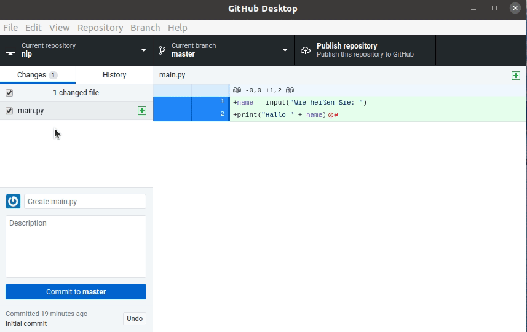Focus the commit Description text area
Viewport: 527px width, 332px height.
(x=76, y=247)
